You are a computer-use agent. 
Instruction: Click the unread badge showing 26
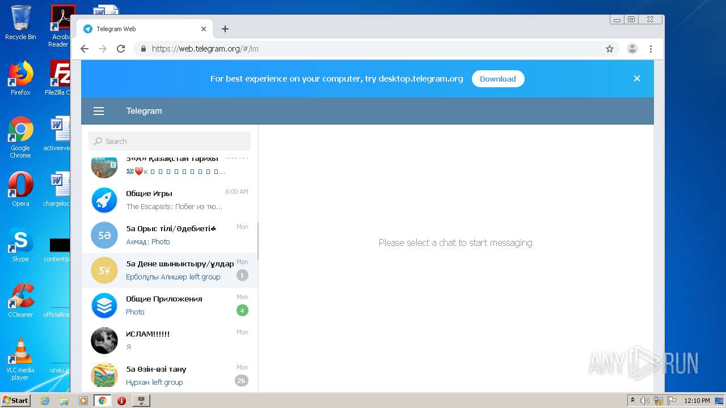click(242, 381)
